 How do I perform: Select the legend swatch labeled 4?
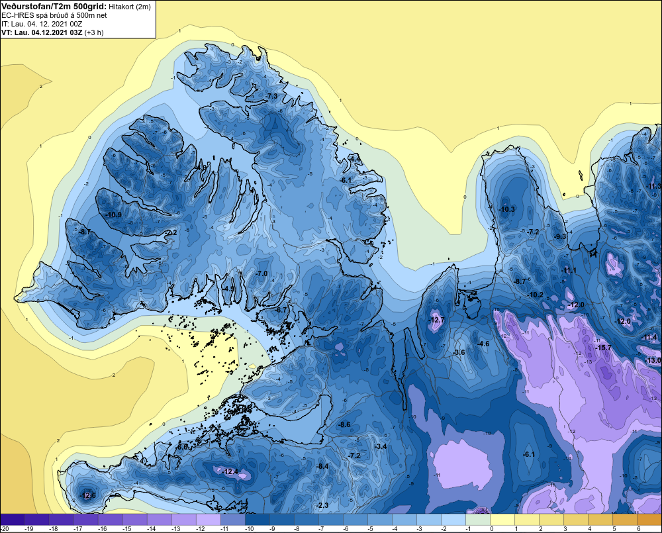click(600, 520)
